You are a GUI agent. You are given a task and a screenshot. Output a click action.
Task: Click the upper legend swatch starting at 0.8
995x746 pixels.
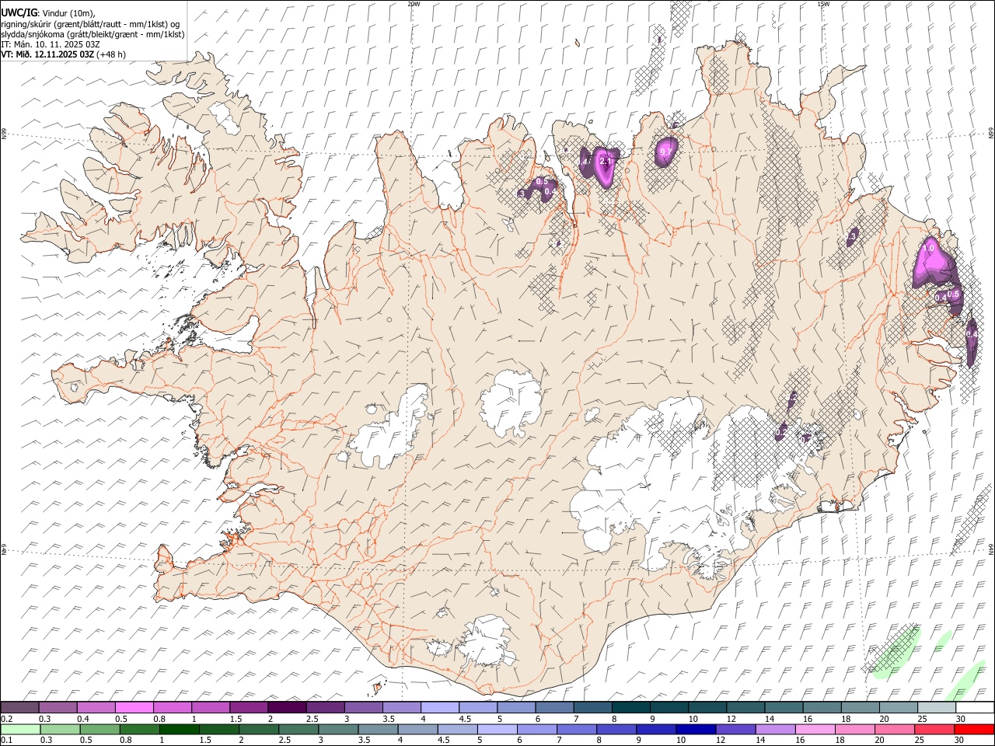173,707
